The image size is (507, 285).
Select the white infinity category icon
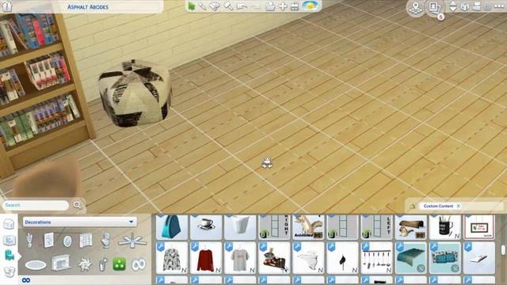click(139, 264)
